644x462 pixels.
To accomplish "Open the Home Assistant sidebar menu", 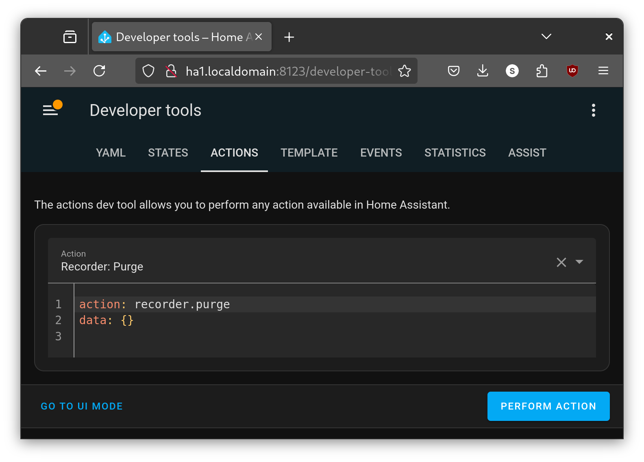I will coord(50,110).
